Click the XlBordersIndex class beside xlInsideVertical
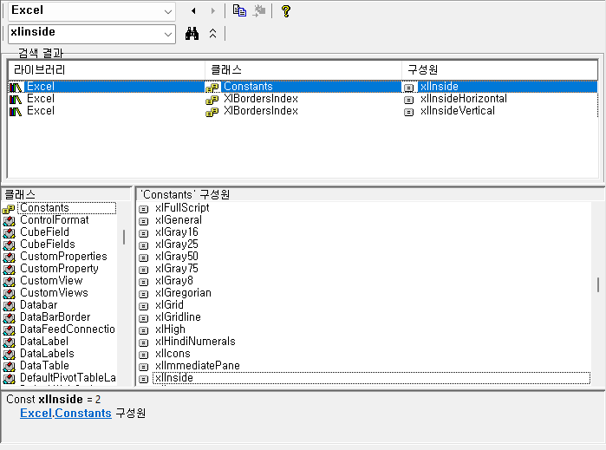Screen dimensions: 606x450 [261, 111]
